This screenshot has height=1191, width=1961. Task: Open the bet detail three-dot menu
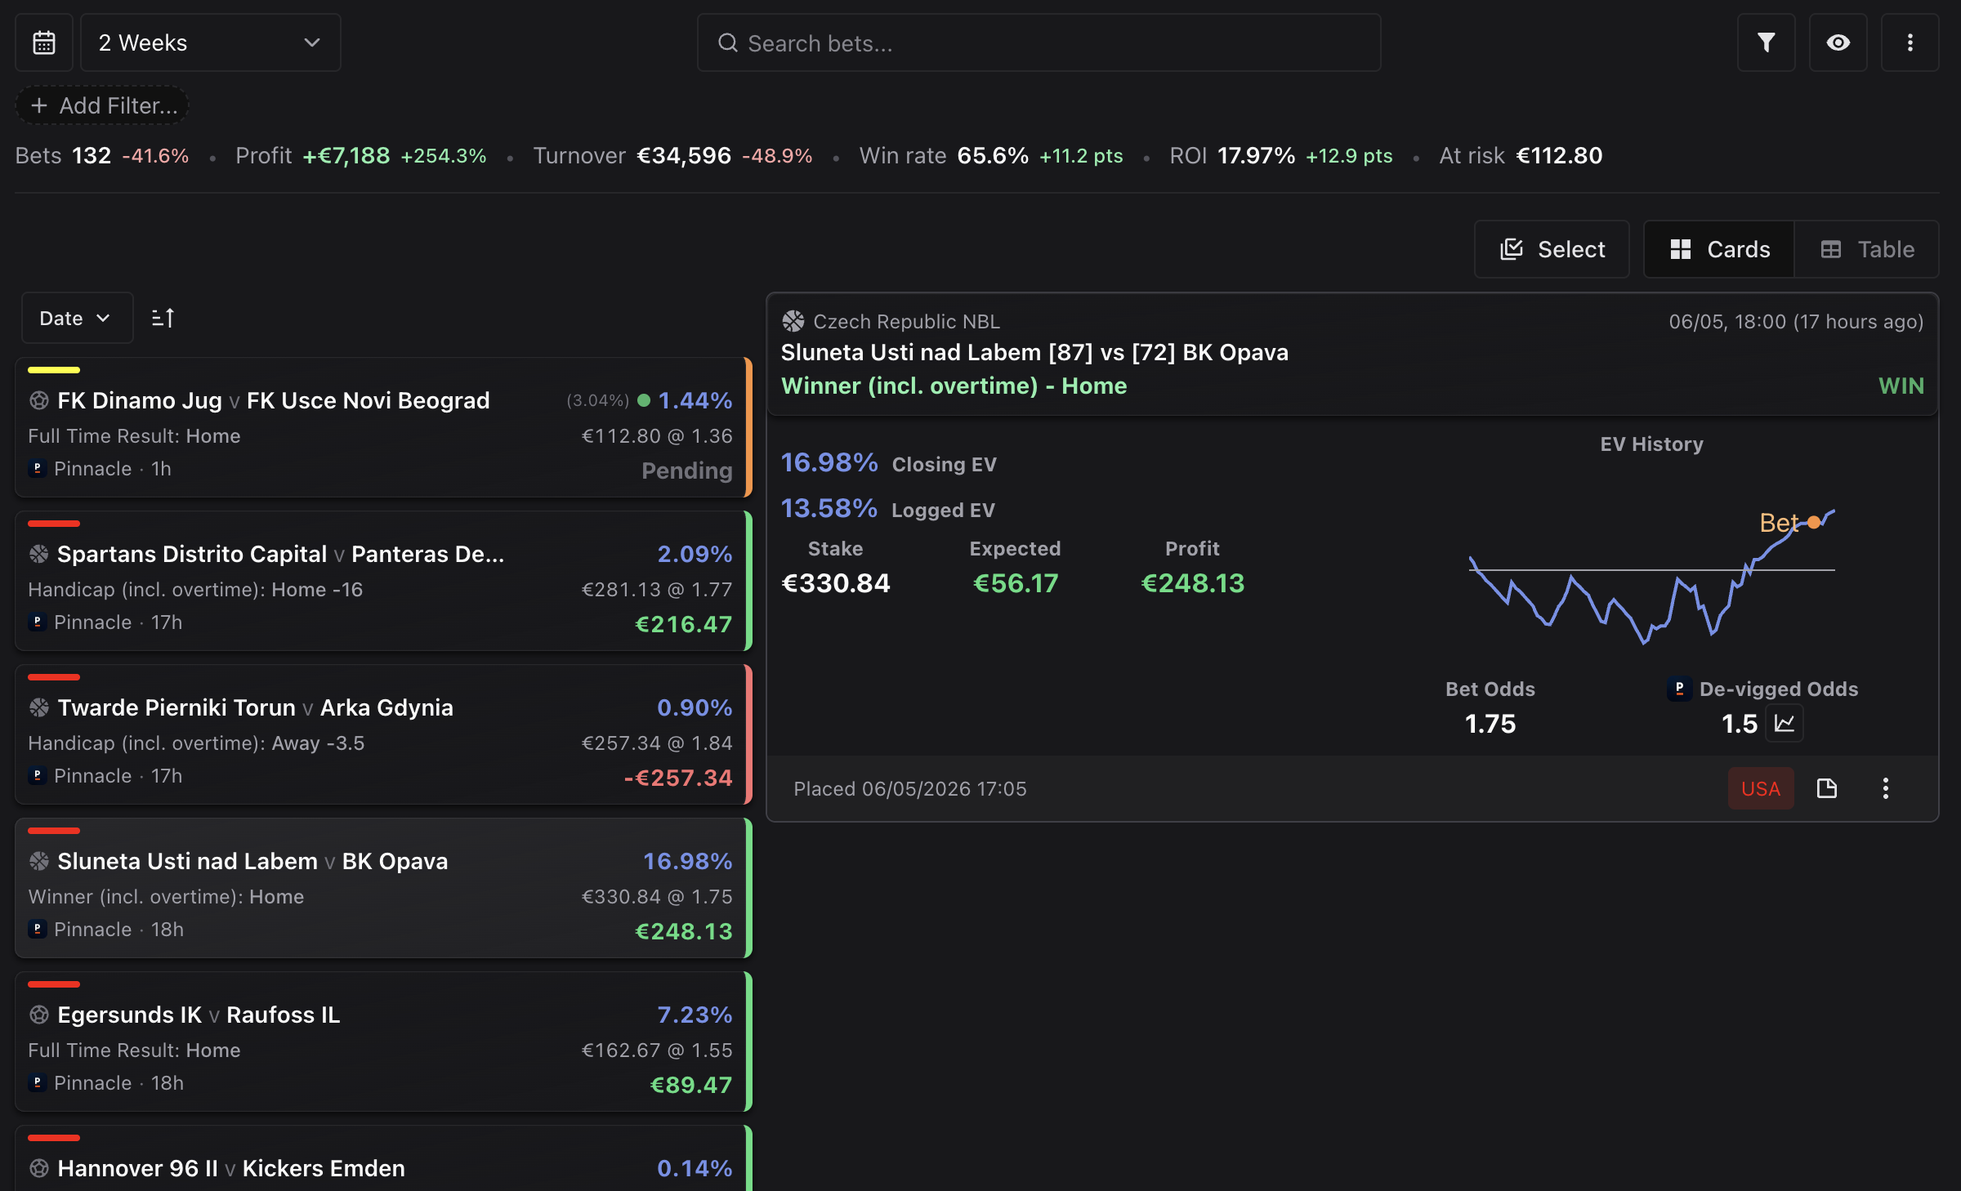point(1886,788)
